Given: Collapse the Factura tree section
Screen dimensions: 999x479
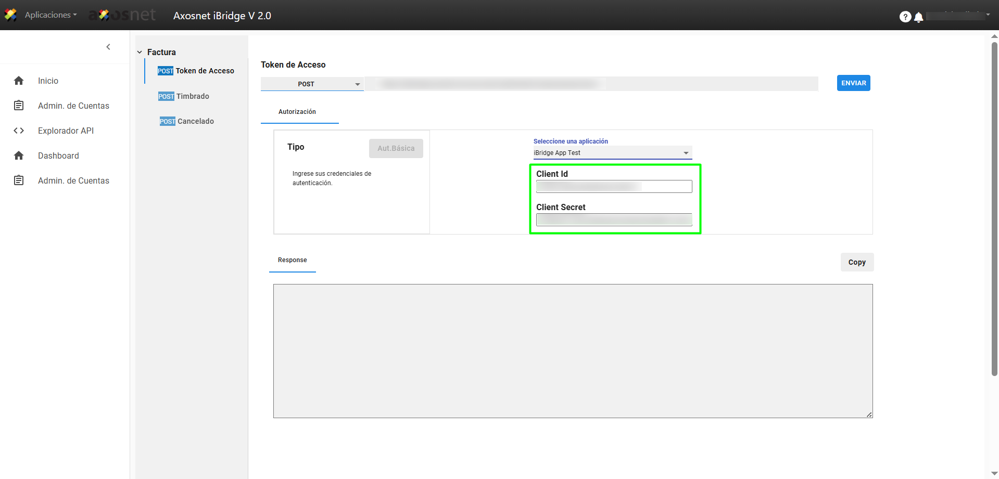Looking at the screenshot, I should click(140, 52).
